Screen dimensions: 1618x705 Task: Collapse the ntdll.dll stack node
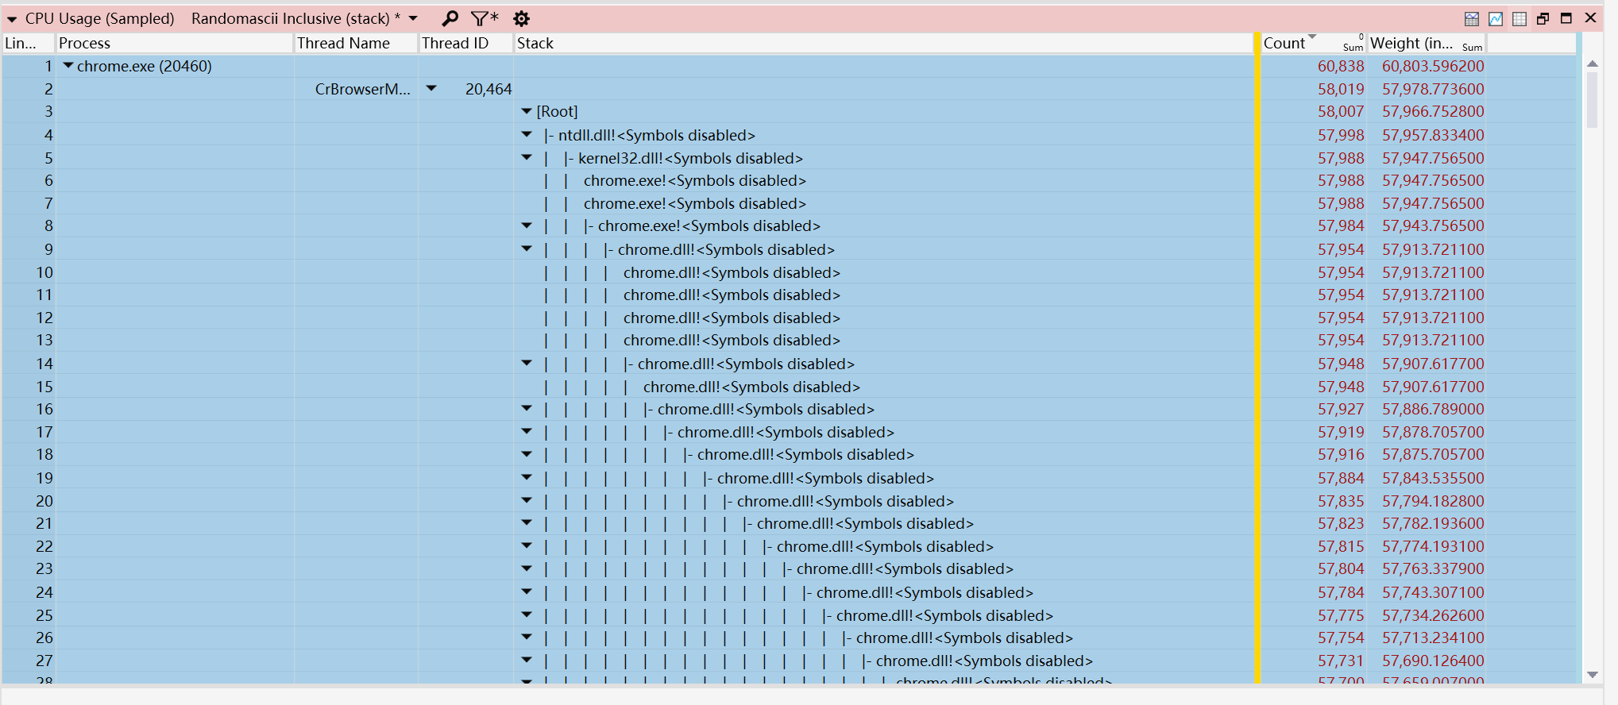[527, 135]
